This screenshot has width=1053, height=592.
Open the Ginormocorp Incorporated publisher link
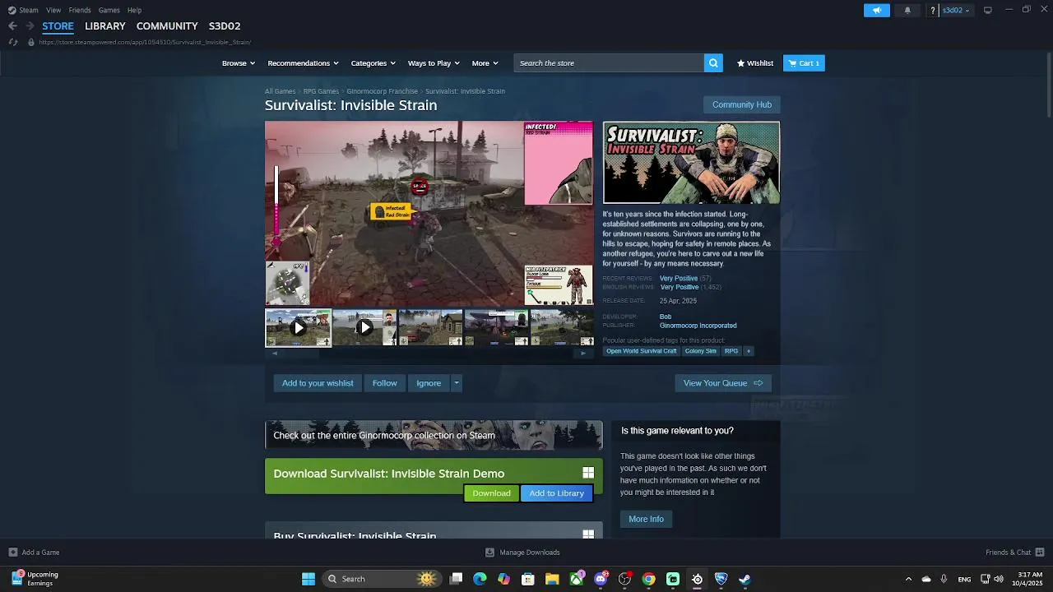click(x=698, y=326)
